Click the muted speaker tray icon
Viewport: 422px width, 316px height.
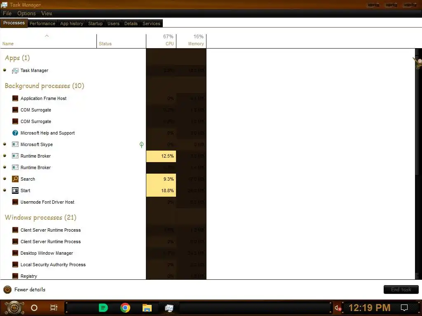338,308
